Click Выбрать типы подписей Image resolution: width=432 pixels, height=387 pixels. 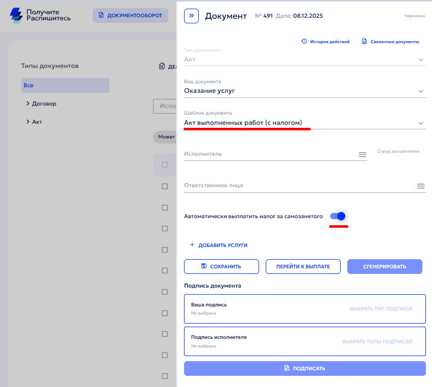coord(377,342)
